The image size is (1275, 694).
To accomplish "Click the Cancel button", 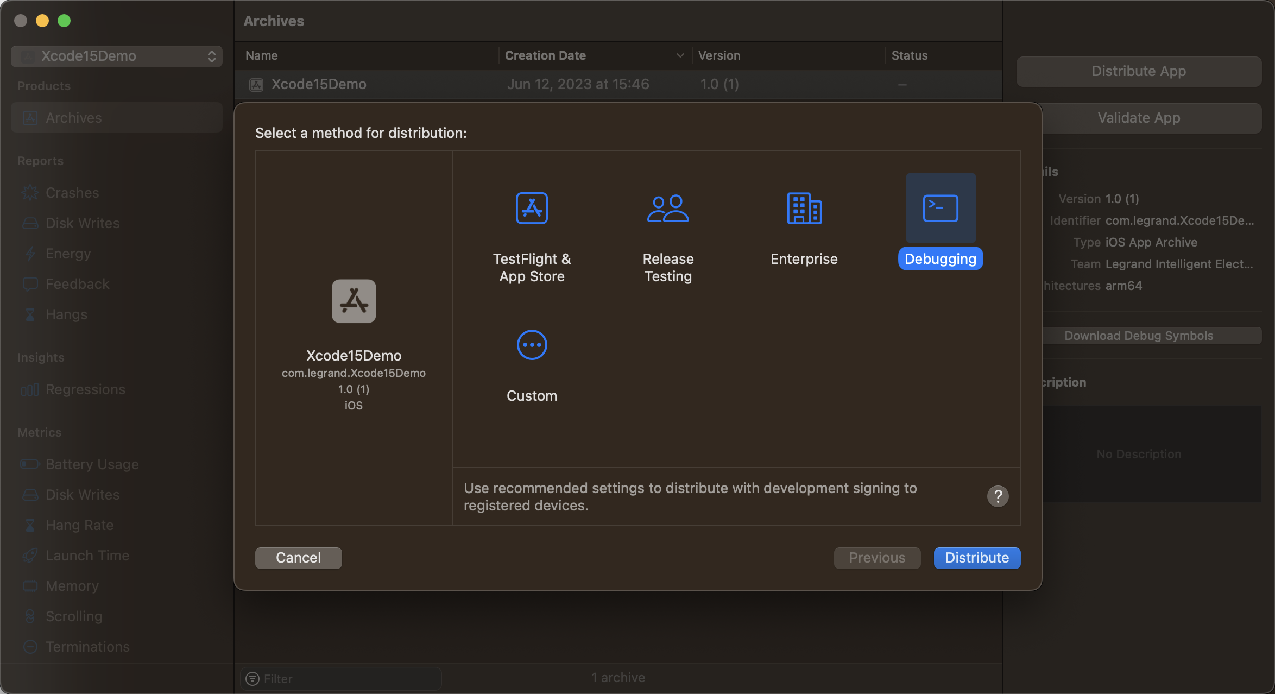I will pyautogui.click(x=298, y=558).
